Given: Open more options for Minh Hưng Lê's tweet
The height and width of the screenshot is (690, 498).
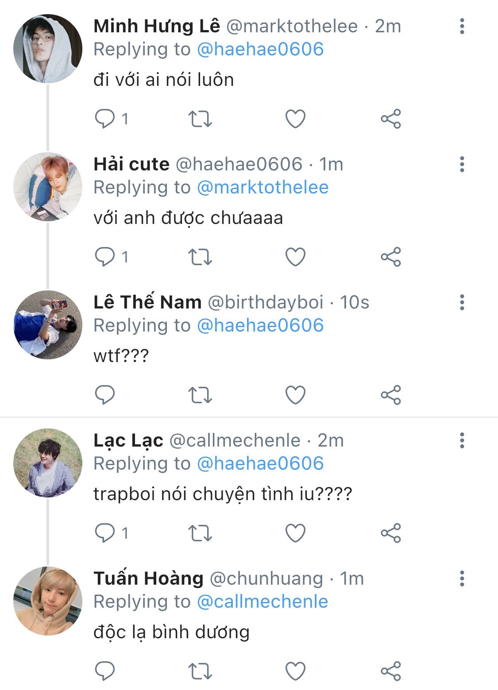Looking at the screenshot, I should 462,27.
